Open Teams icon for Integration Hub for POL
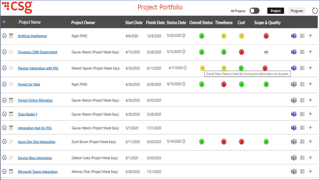320x180 pixels. 294,128
